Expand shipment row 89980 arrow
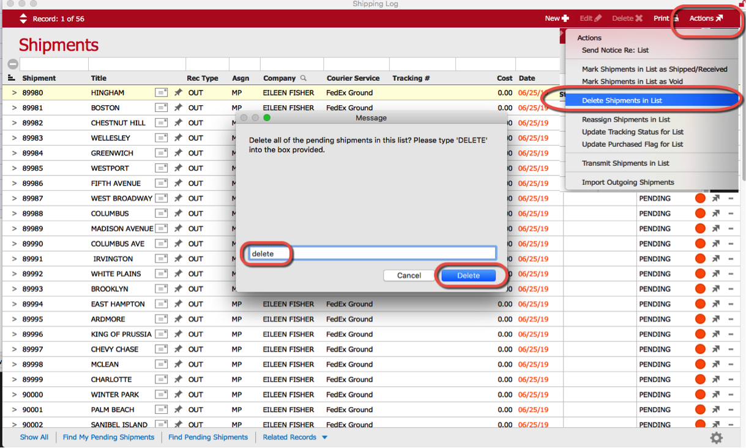 [14, 93]
